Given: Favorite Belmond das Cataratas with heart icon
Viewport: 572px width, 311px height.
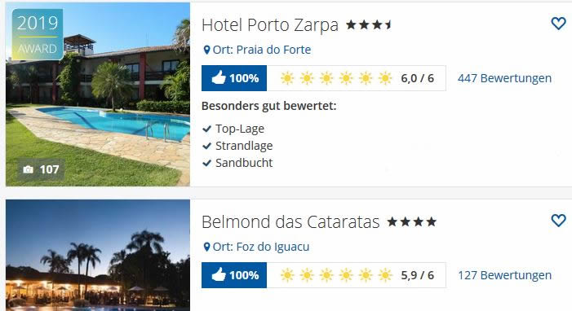Looking at the screenshot, I should [558, 221].
